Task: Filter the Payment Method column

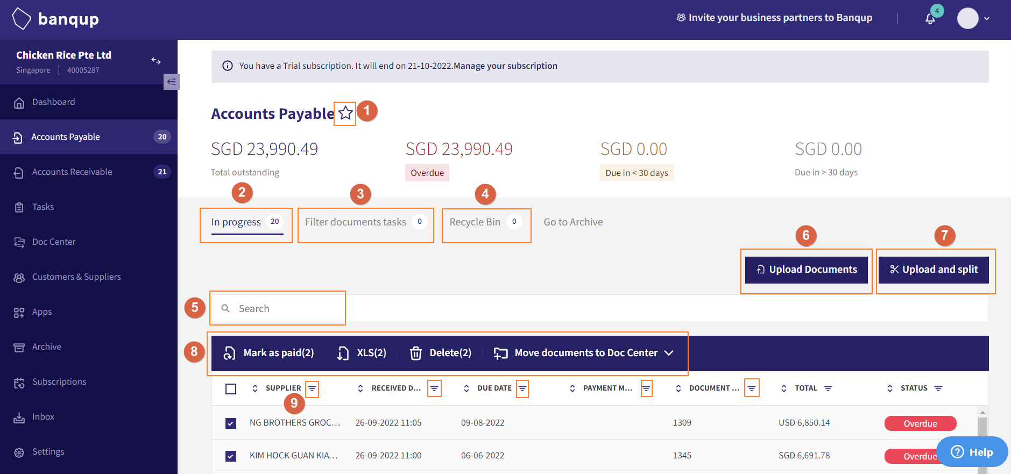Action: pos(647,388)
